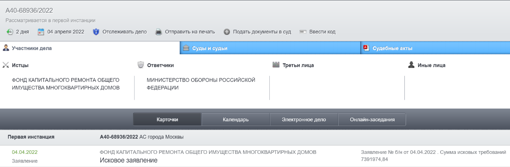Screen dimensions: 510x167
Task: Click the Отслеживать дело link
Action: [124, 32]
